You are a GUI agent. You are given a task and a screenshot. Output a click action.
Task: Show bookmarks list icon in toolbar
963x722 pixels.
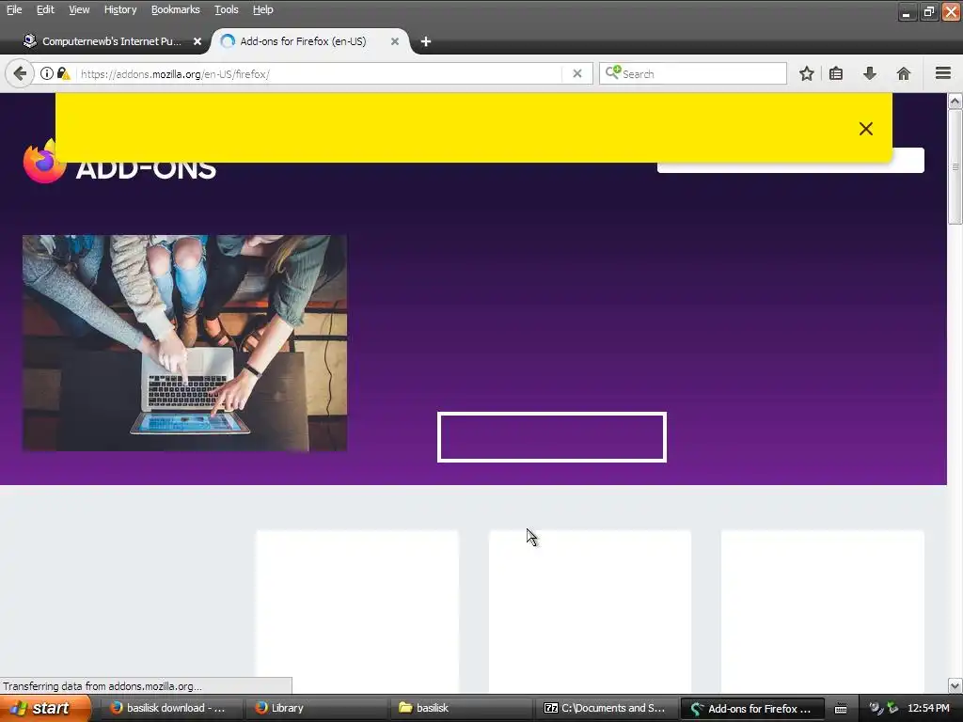[x=836, y=73]
